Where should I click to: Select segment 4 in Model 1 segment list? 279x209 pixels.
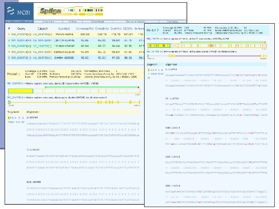[x=15, y=118]
